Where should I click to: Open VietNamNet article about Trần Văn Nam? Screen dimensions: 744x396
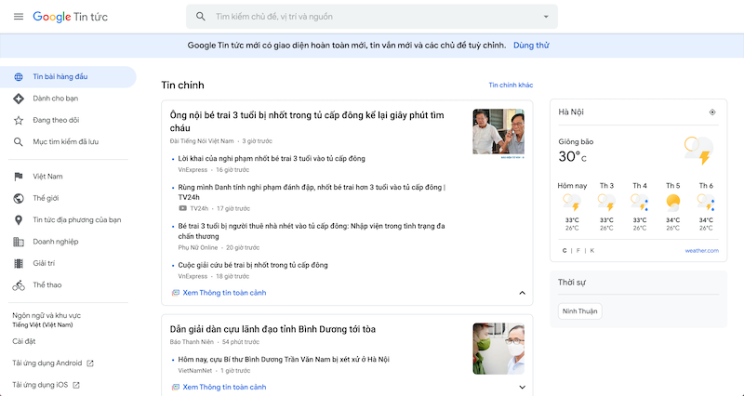[x=284, y=360]
